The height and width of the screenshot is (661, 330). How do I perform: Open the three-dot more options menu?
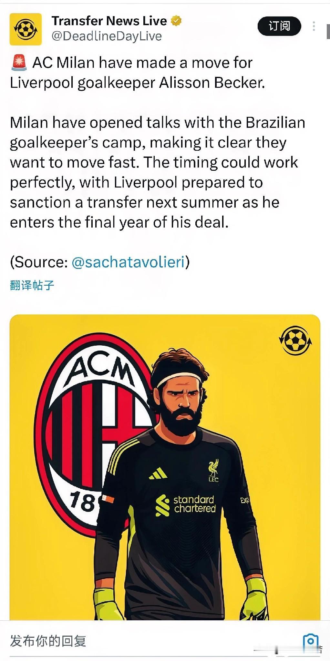pos(314,26)
